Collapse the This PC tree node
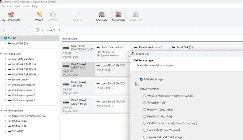This screenshot has width=243, height=140. 1,38
